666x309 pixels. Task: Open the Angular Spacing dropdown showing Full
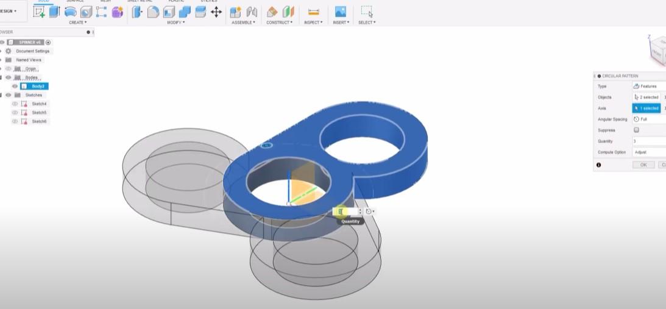tap(649, 119)
